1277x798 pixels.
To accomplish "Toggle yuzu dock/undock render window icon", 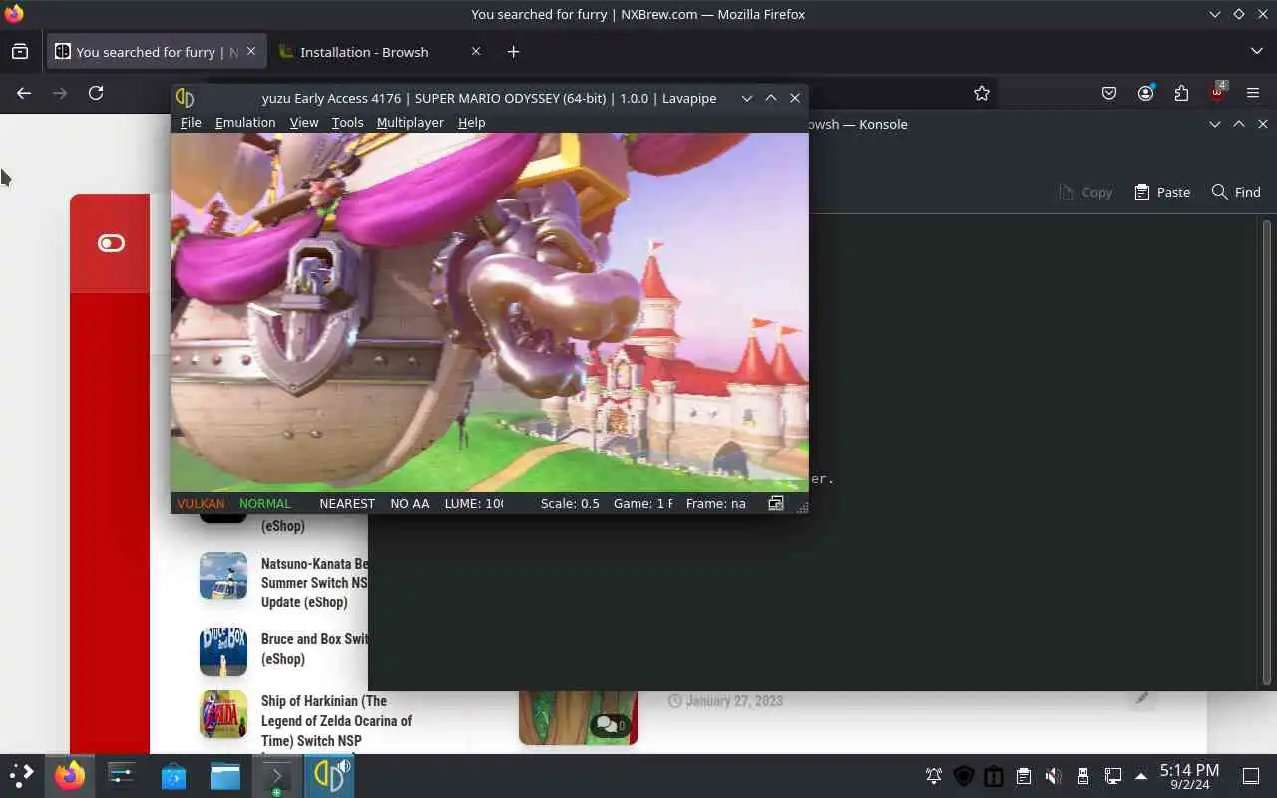I will (776, 503).
